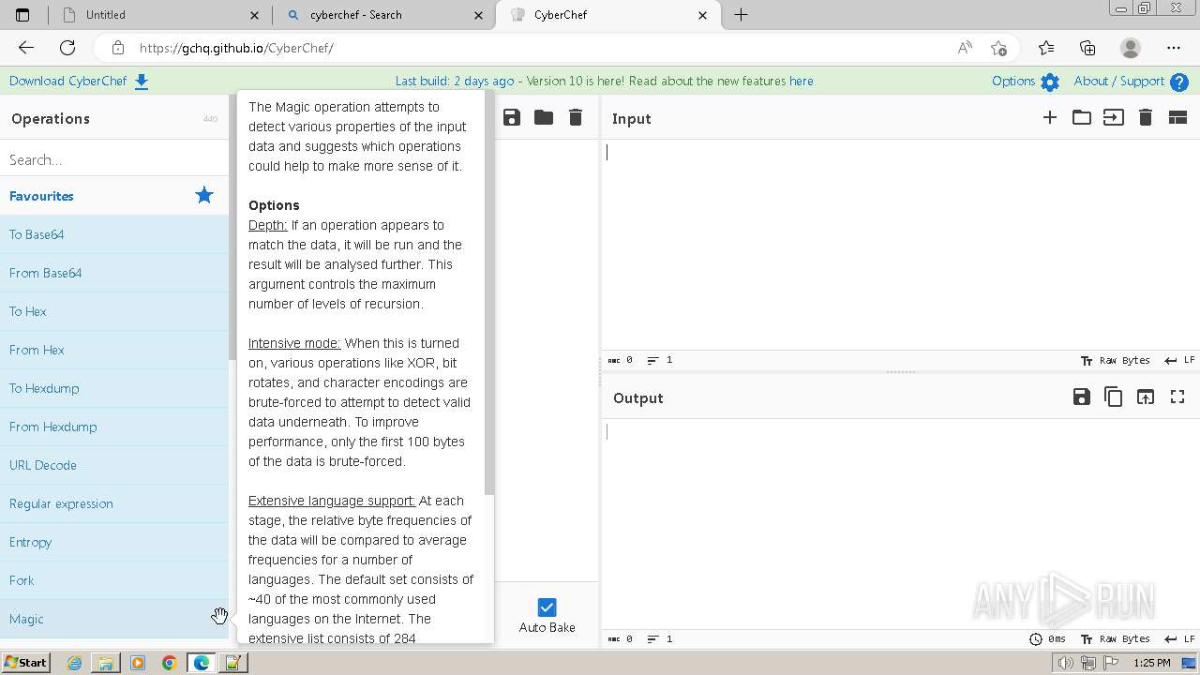This screenshot has height=675, width=1200.
Task: Open folder as input
Action: pos(1082,117)
